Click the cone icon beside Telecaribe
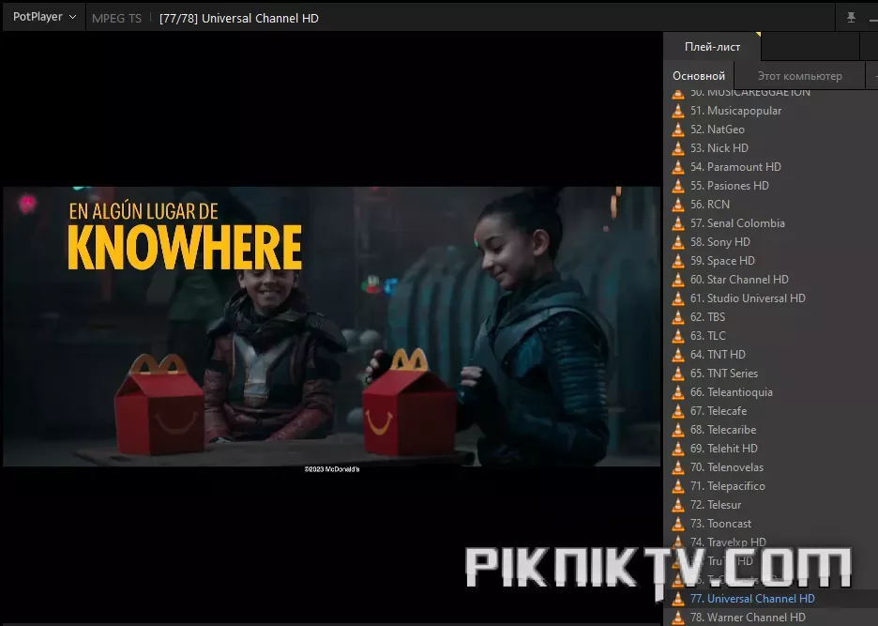878x626 pixels. tap(678, 430)
